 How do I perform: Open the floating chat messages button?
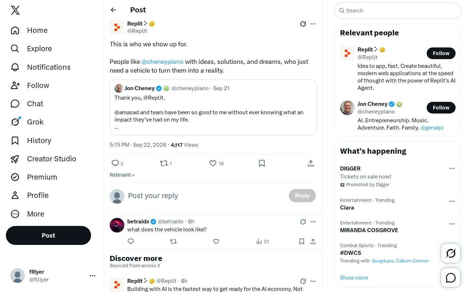(450, 278)
